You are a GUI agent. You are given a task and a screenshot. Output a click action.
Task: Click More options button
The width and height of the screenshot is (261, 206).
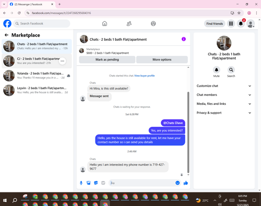(x=162, y=59)
